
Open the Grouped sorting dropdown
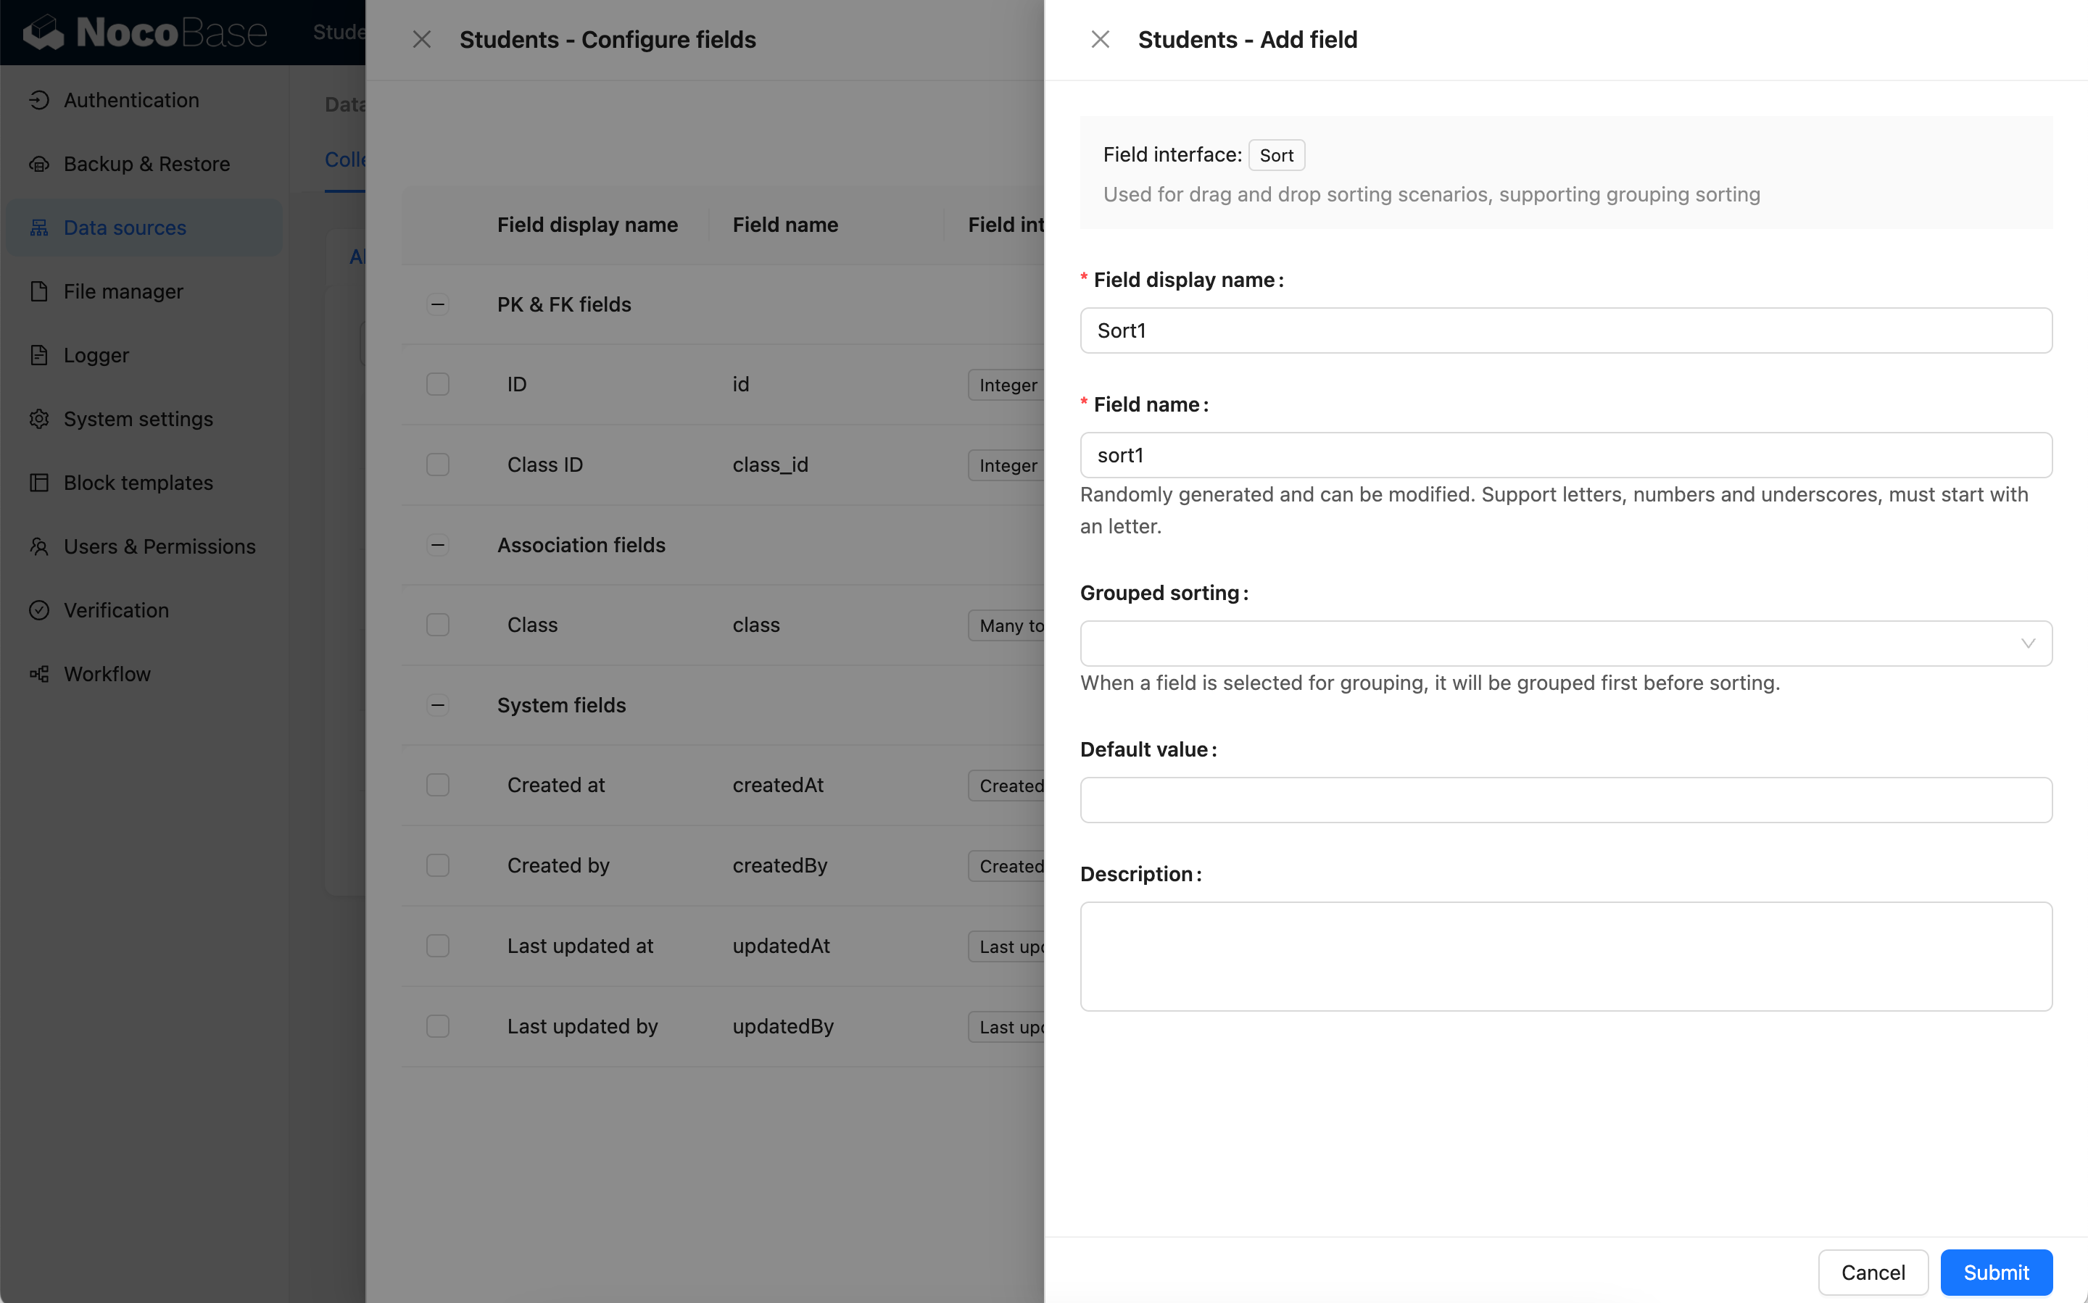[1565, 644]
